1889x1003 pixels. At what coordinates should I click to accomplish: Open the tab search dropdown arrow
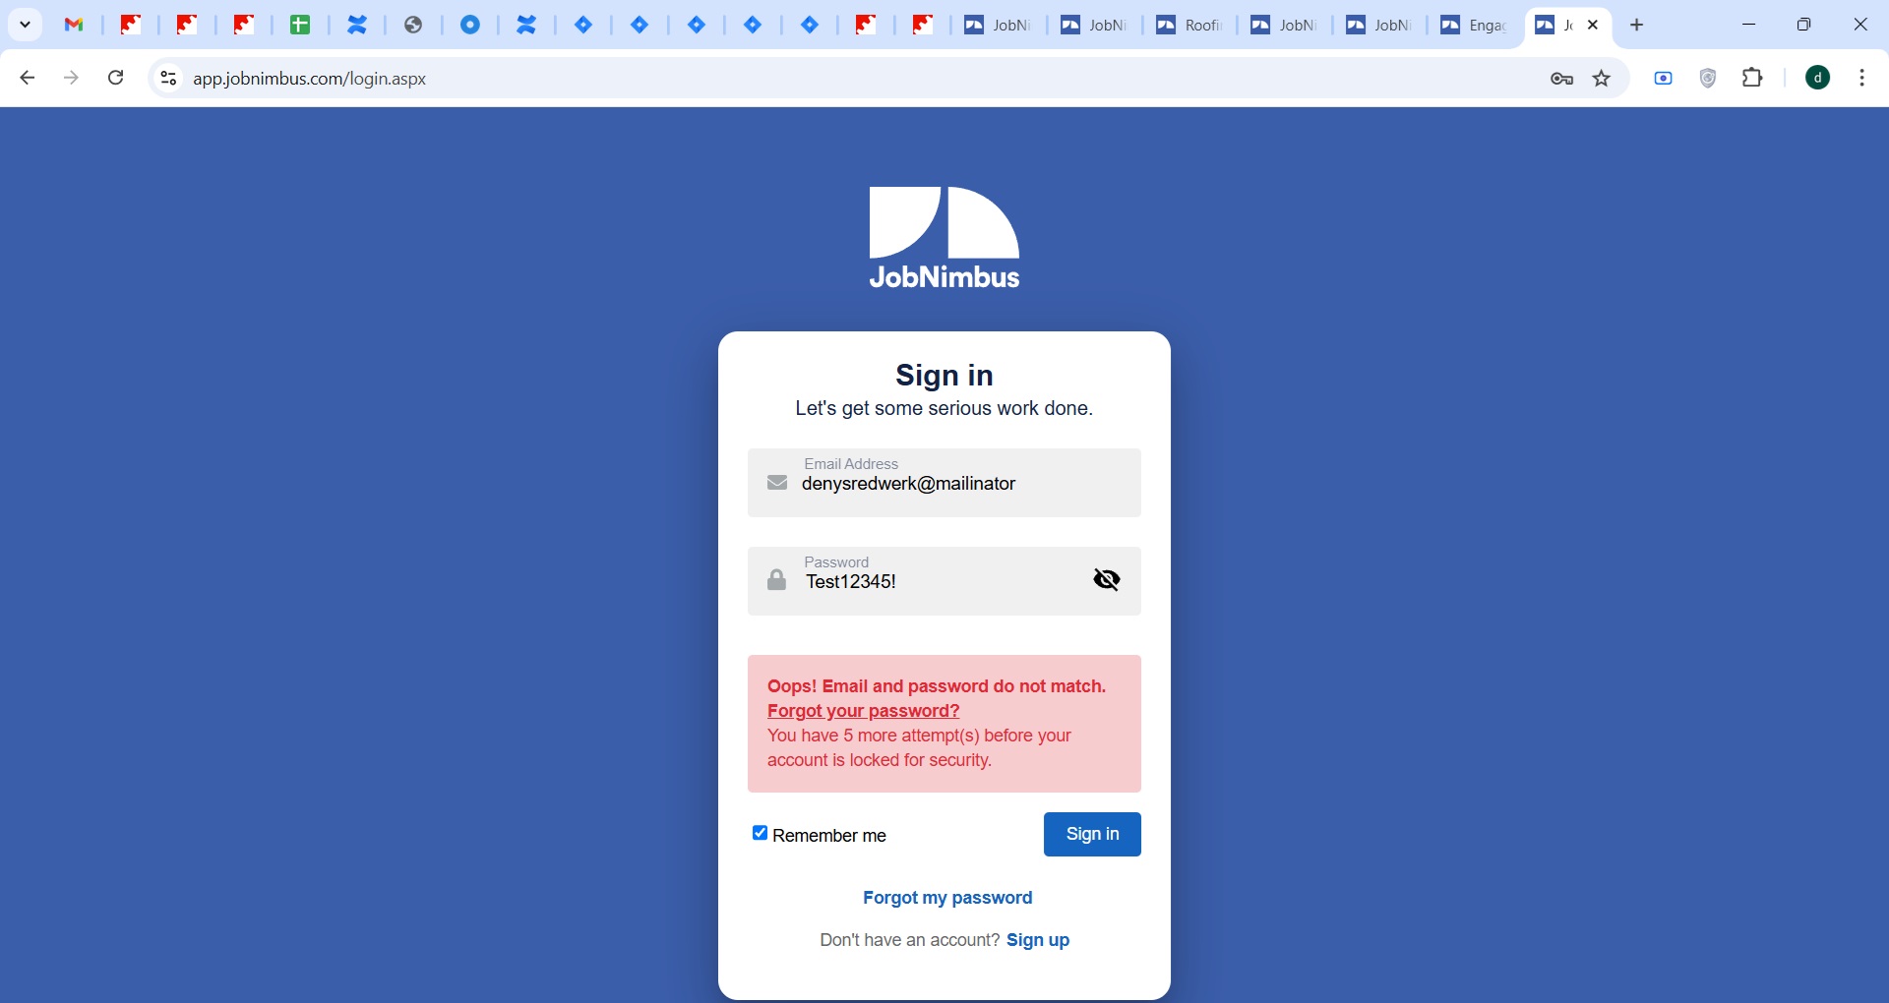tap(26, 25)
